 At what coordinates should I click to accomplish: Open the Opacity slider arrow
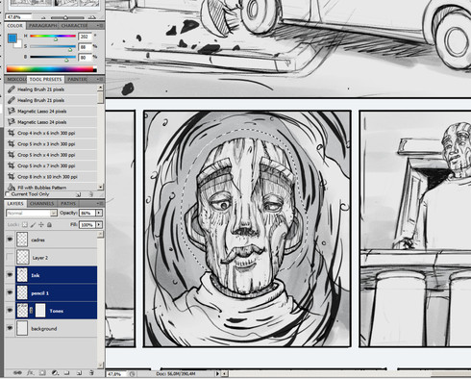pos(99,213)
